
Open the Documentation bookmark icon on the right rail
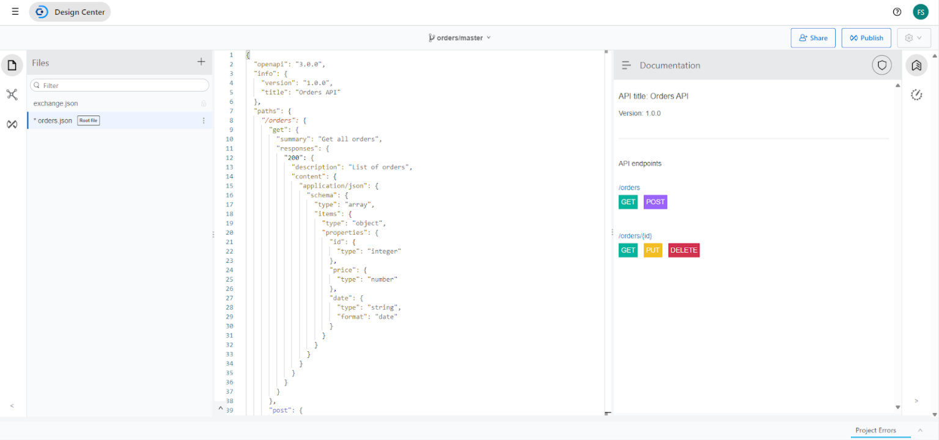point(916,65)
